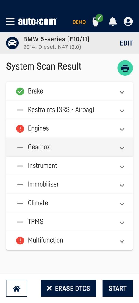Click the vehicle car icon
The width and height of the screenshot is (139, 303).
click(x=12, y=43)
